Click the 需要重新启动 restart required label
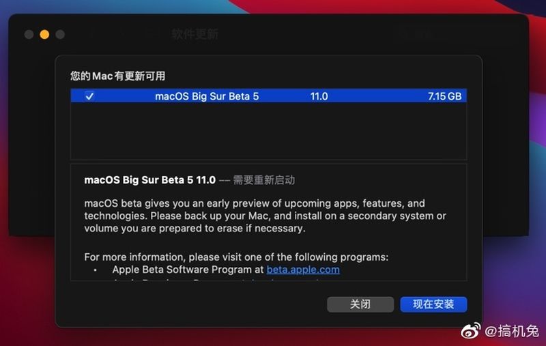Viewport: 546px width, 346px height. 263,180
